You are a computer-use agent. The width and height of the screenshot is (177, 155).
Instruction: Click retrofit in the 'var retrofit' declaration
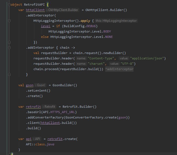[x=33, y=107]
